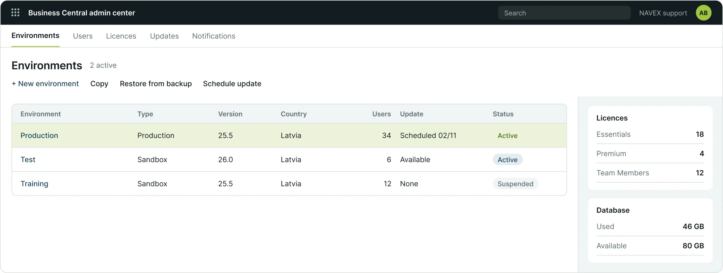Select Active status in Production row
This screenshot has height=273, width=723.
pos(508,136)
